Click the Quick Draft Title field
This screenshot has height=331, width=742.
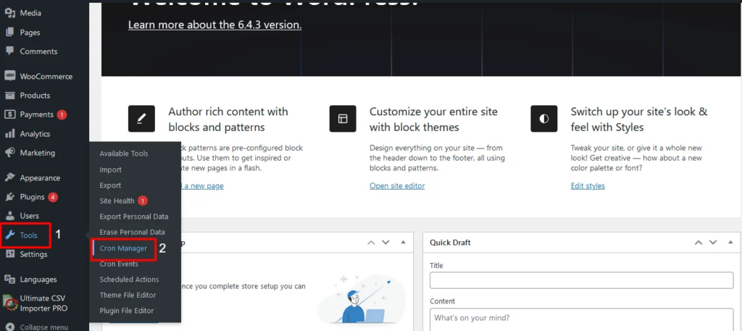tap(582, 280)
